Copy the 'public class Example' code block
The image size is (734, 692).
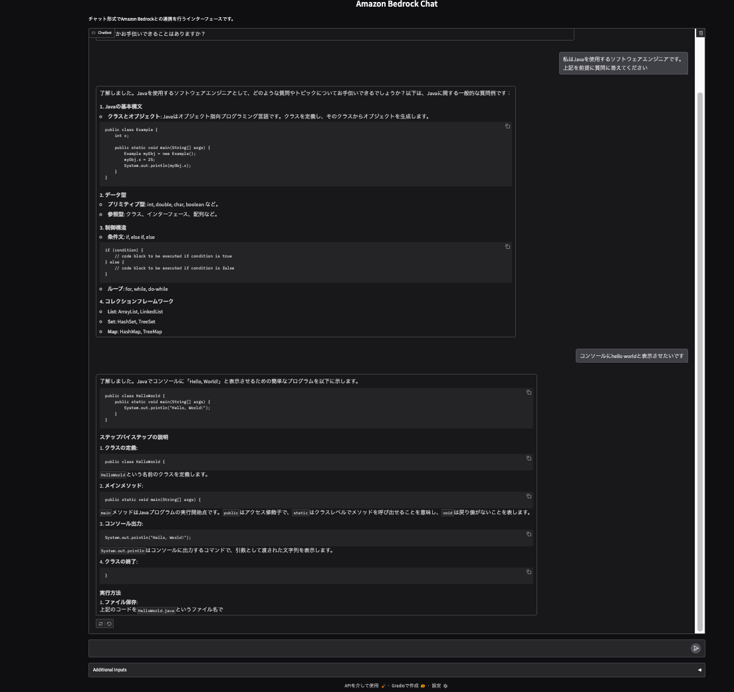tap(507, 126)
